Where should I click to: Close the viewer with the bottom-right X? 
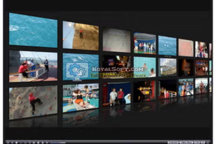(x=208, y=142)
